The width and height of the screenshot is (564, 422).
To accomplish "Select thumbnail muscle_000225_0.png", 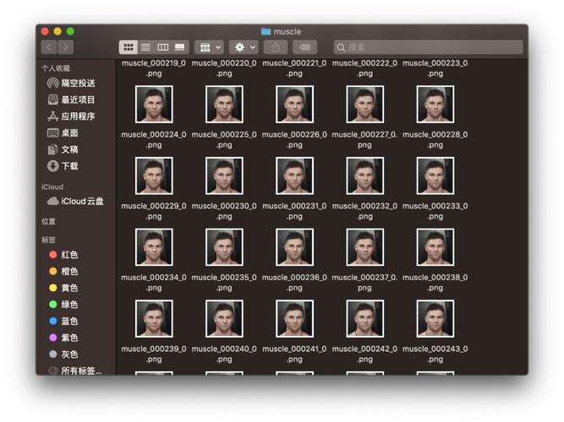I will pos(224,104).
